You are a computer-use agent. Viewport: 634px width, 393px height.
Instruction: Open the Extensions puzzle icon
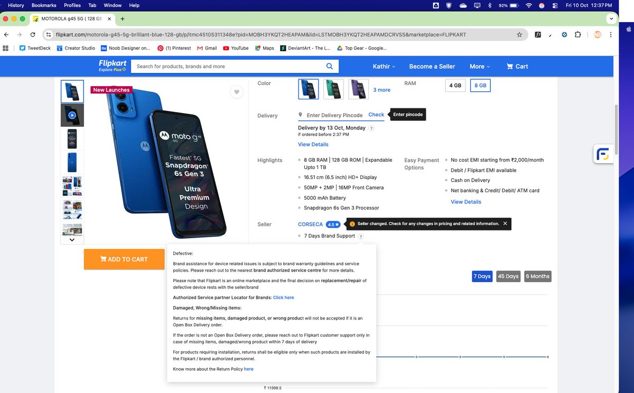[x=577, y=35]
